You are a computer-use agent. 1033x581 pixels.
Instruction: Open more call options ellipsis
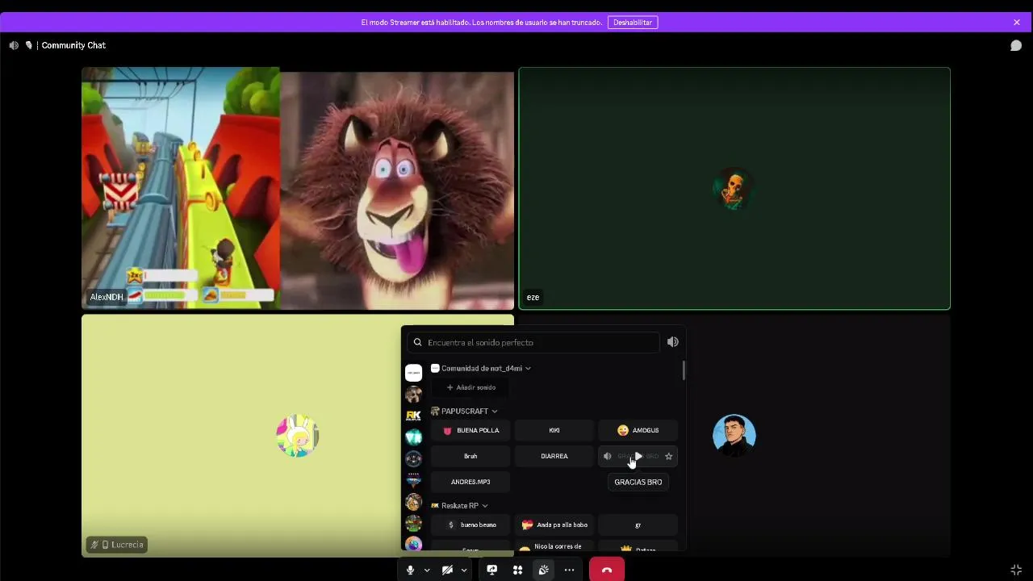[x=570, y=570]
